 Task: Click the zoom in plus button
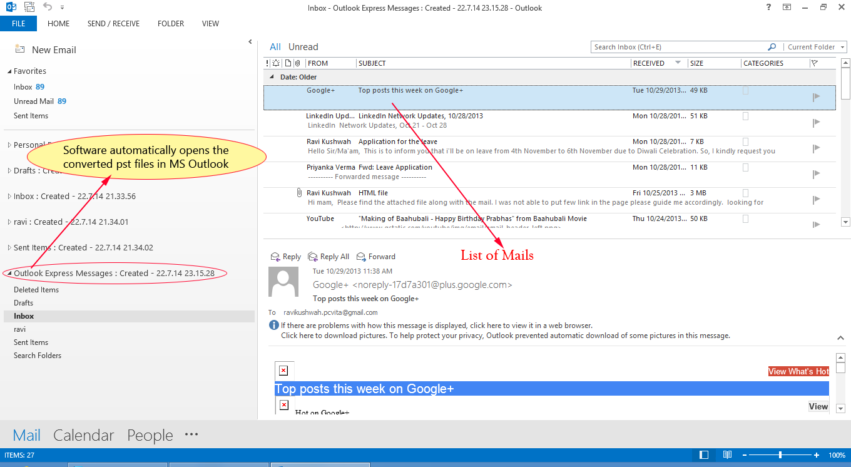[817, 455]
